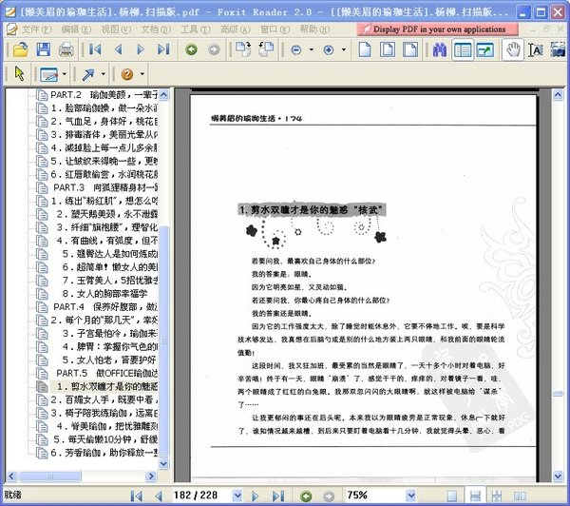The image size is (570, 506).
Task: Go to next page in status bar
Action: (x=256, y=496)
